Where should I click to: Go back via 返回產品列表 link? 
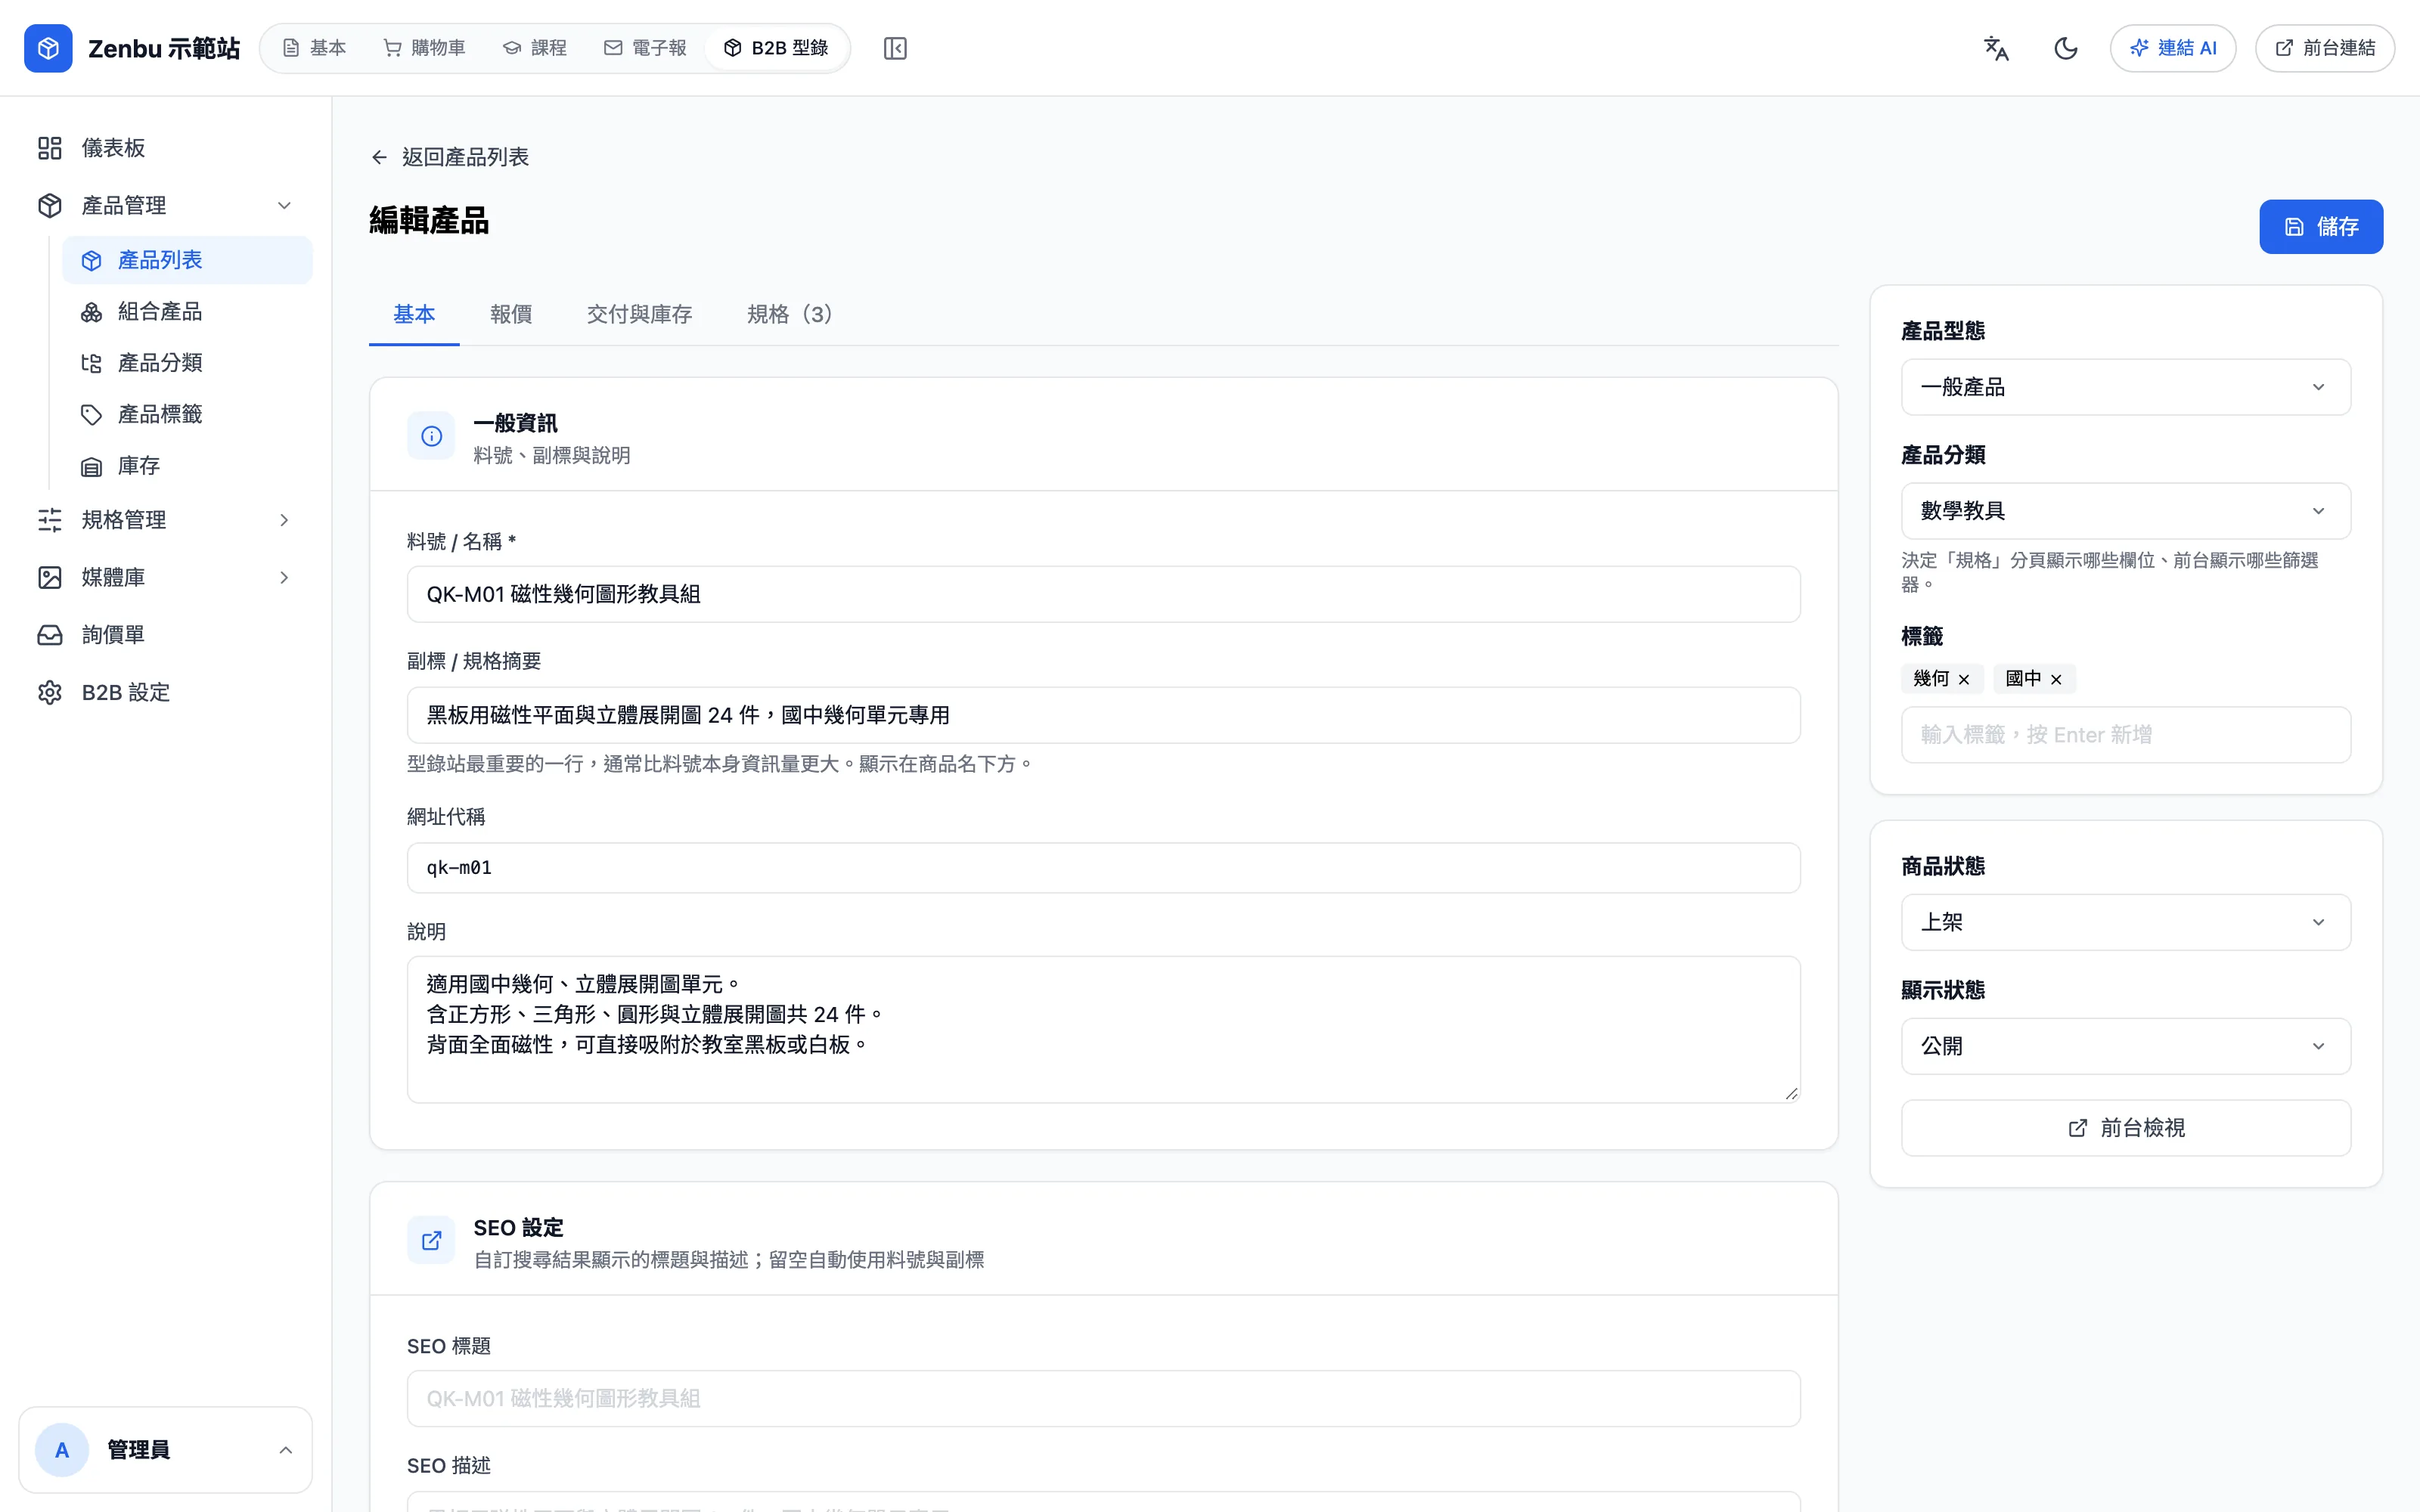[x=449, y=157]
